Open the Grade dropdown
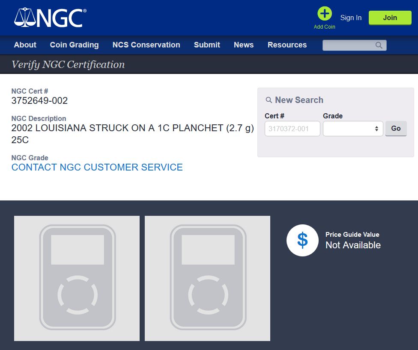Screen dimensions: 418x350 point(353,129)
